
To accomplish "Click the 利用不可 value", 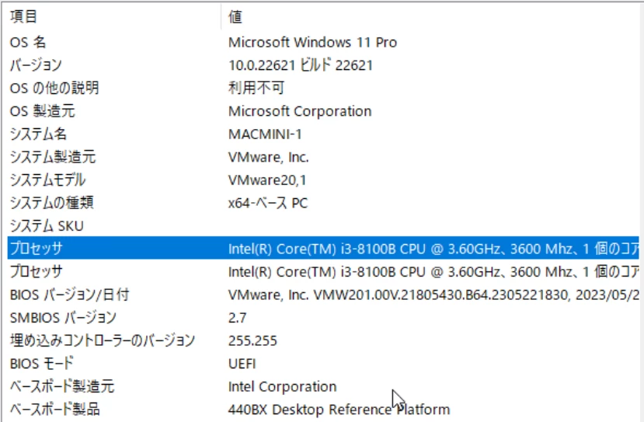I will pos(256,88).
